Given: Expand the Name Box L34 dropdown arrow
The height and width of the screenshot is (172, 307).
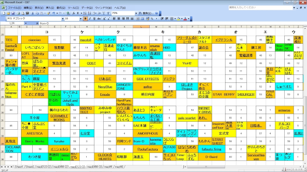Looking at the screenshot, I should 26,23.
